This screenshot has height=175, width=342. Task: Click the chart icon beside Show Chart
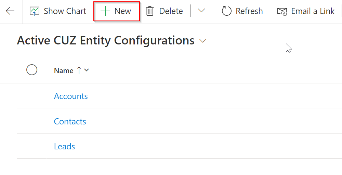(35, 11)
